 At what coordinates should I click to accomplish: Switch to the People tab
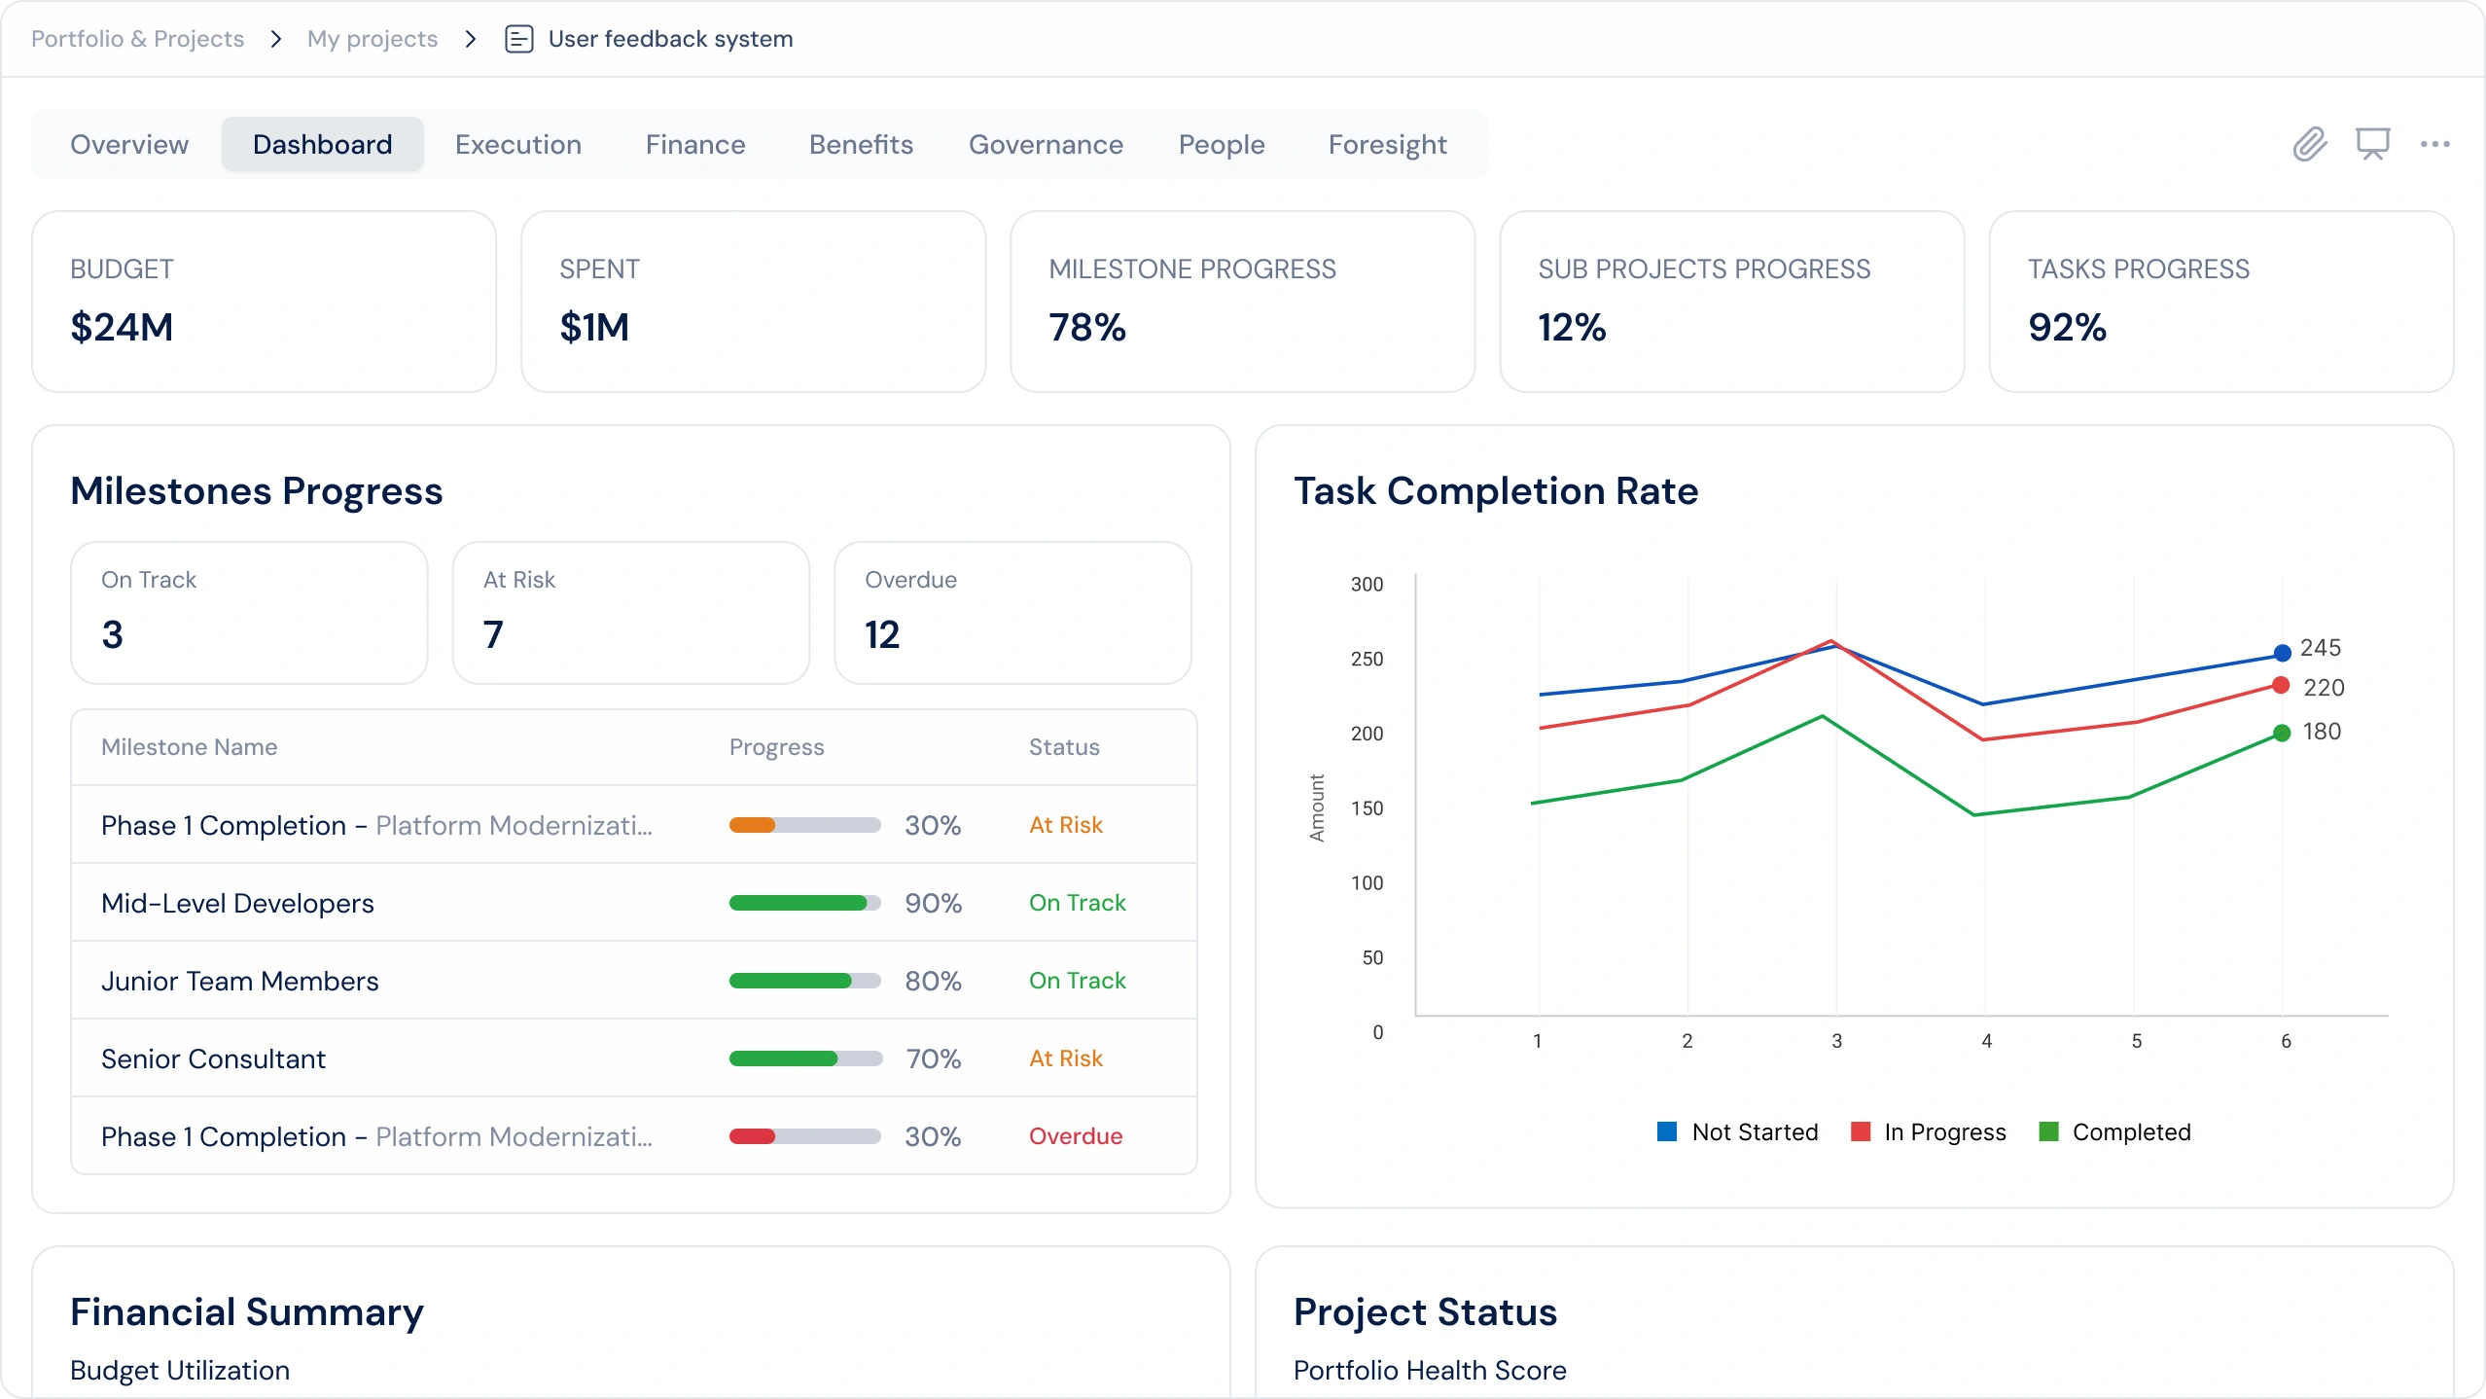point(1222,144)
